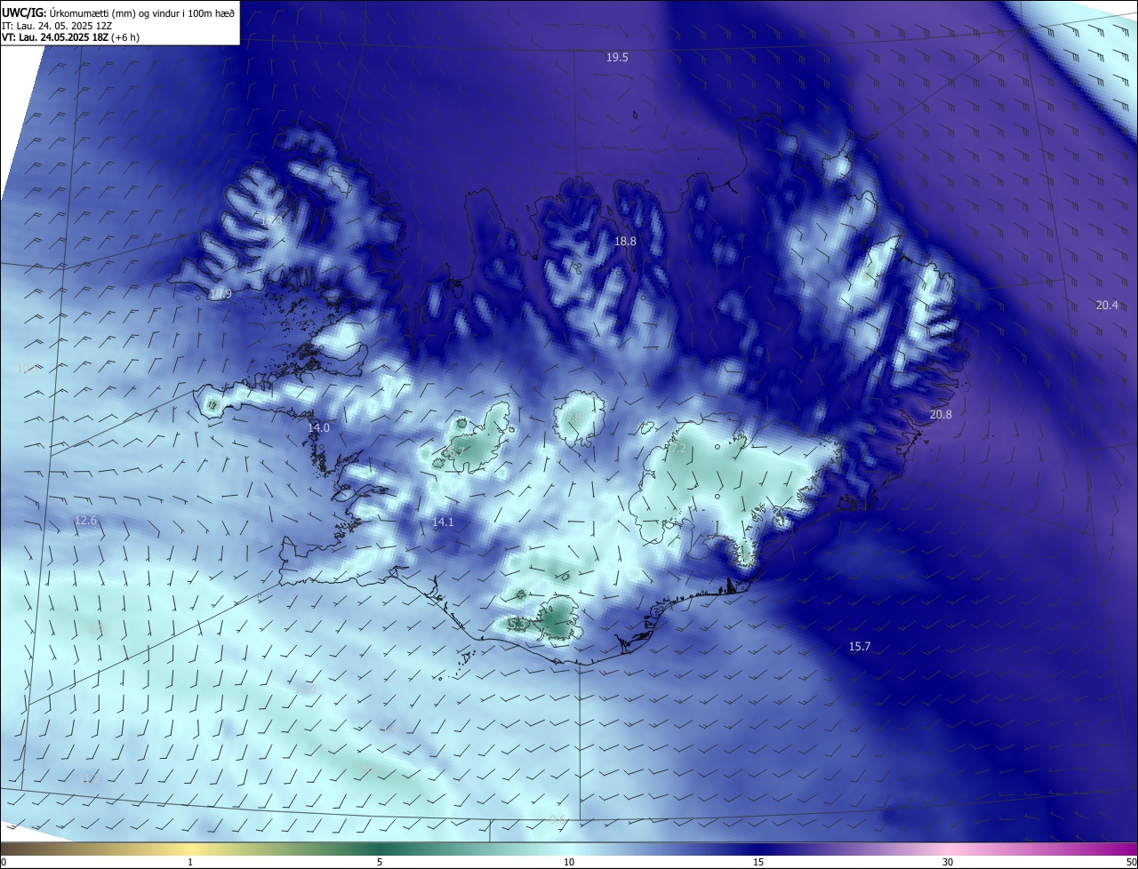This screenshot has width=1138, height=869.
Task: Click the 10.9 value in the Westfjords
Action: pyautogui.click(x=220, y=293)
